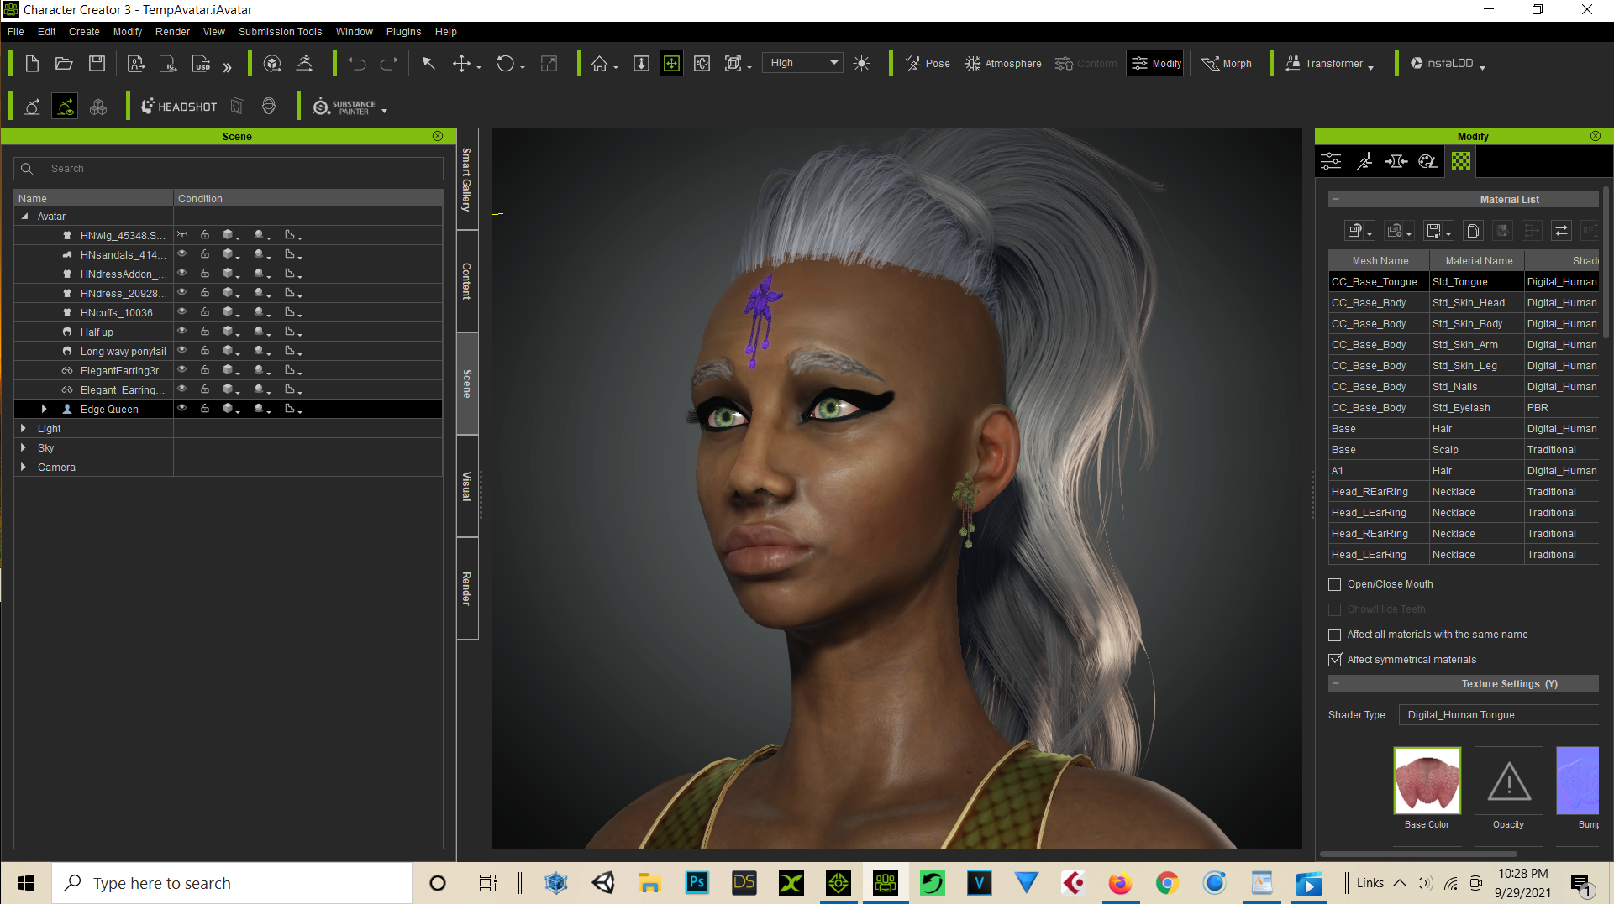Toggle visibility eye for Half up

(181, 332)
